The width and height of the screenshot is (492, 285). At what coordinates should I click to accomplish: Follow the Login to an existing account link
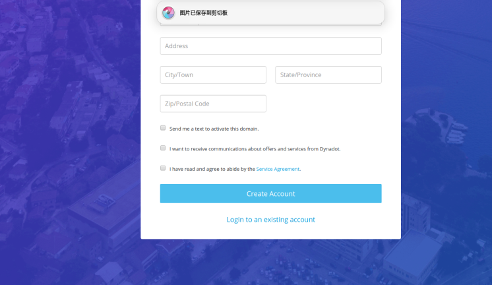pos(270,220)
